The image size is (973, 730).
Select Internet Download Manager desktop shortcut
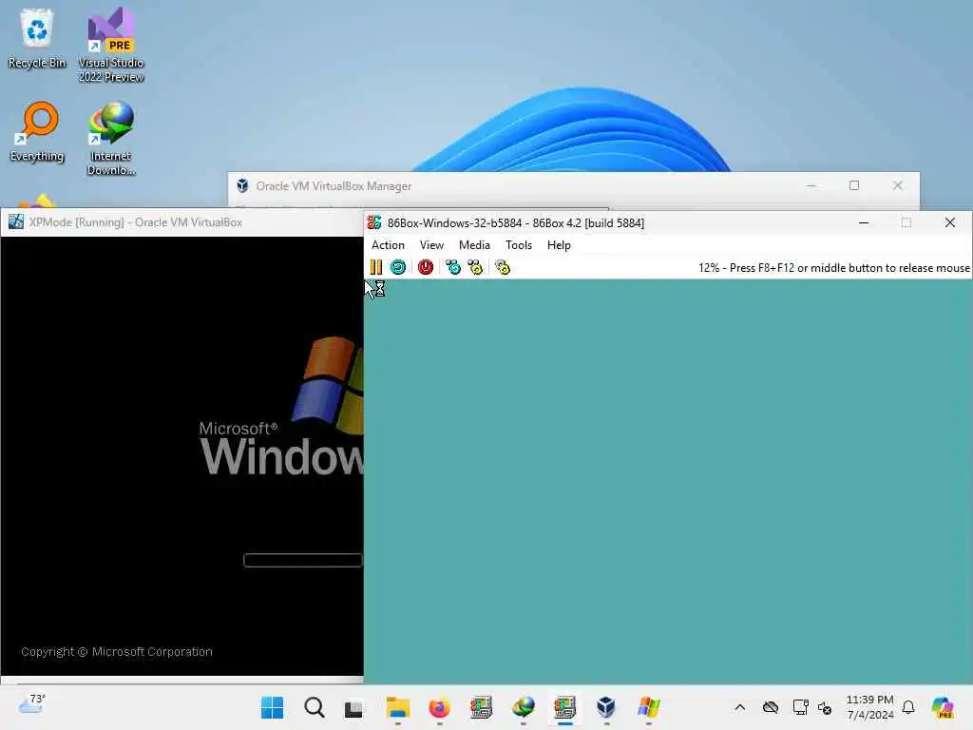pyautogui.click(x=111, y=139)
